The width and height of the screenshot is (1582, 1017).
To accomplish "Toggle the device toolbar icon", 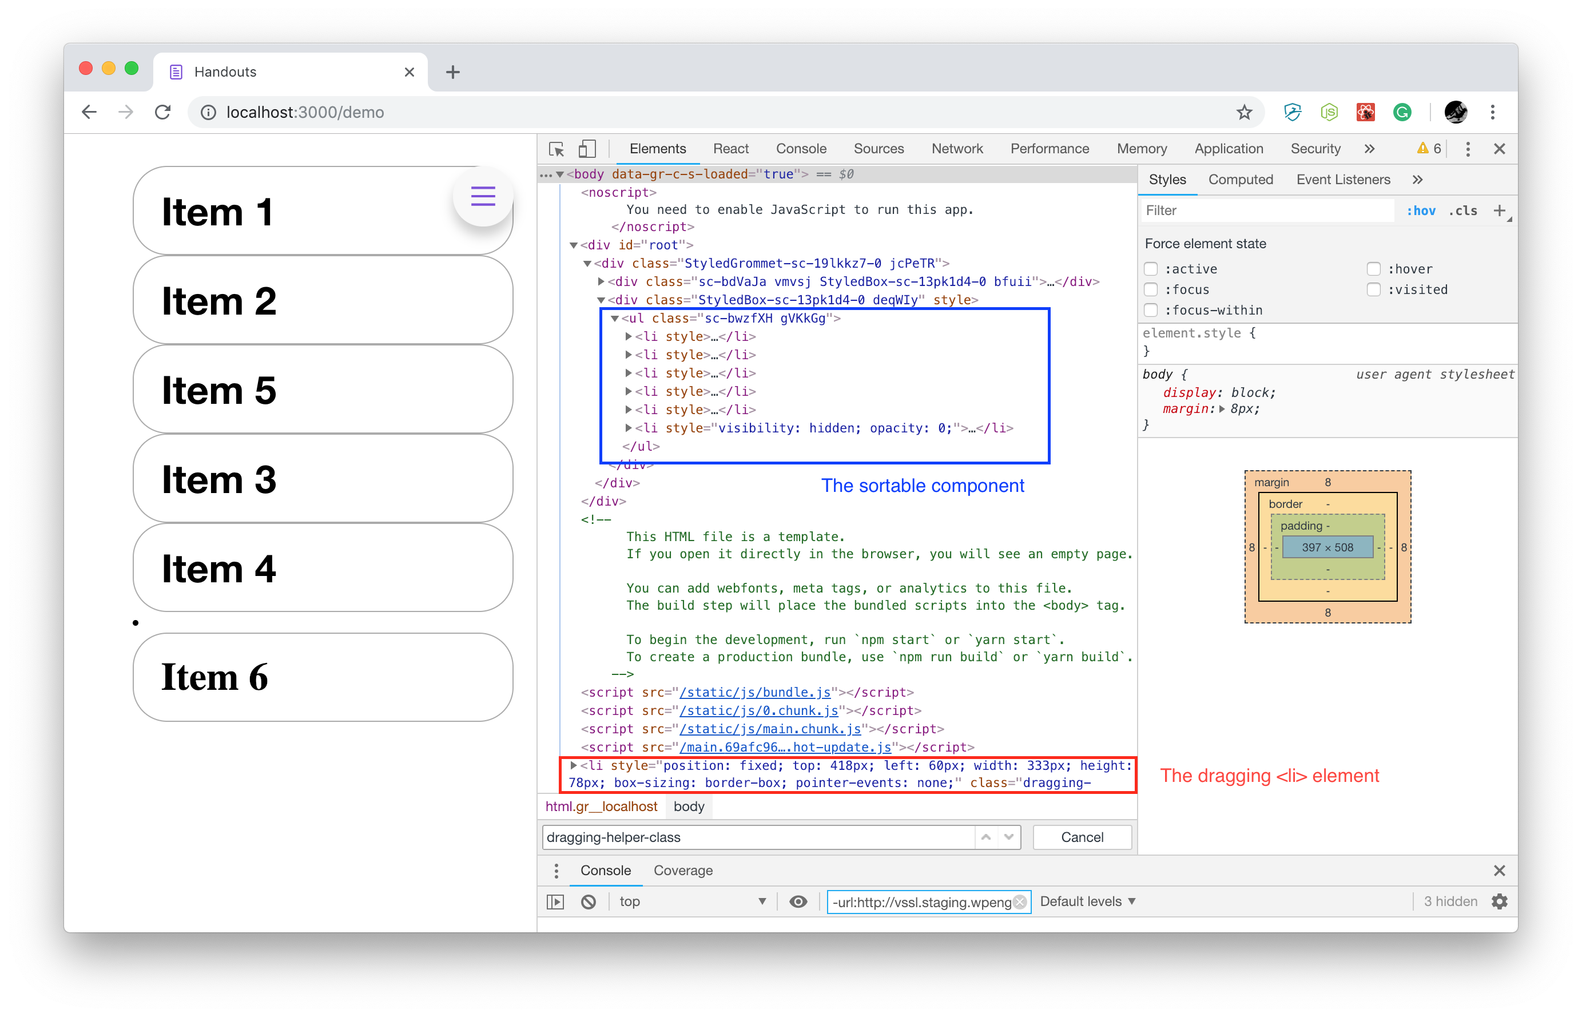I will click(x=586, y=149).
